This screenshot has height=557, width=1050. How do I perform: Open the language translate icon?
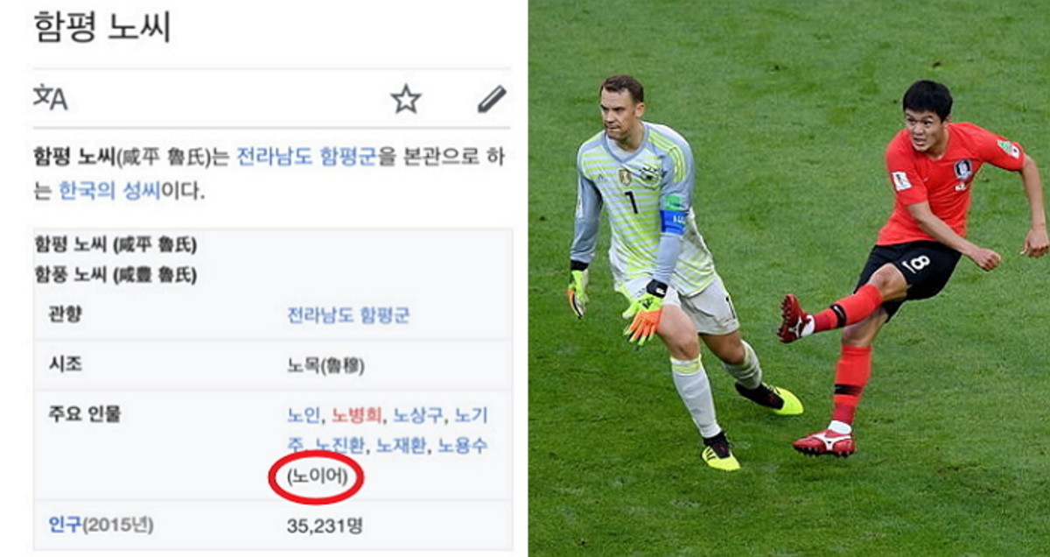50,97
